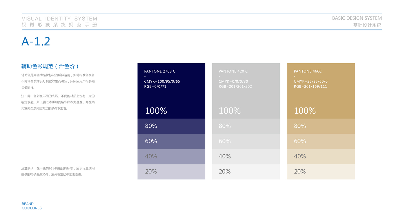Choose the gold 80% tint band
Screen dimensions: 396x222
(x=321, y=126)
